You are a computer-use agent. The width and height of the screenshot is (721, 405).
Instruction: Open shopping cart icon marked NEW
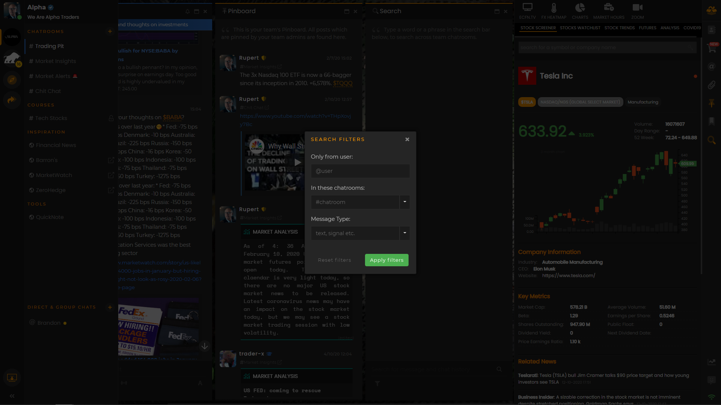tap(711, 48)
